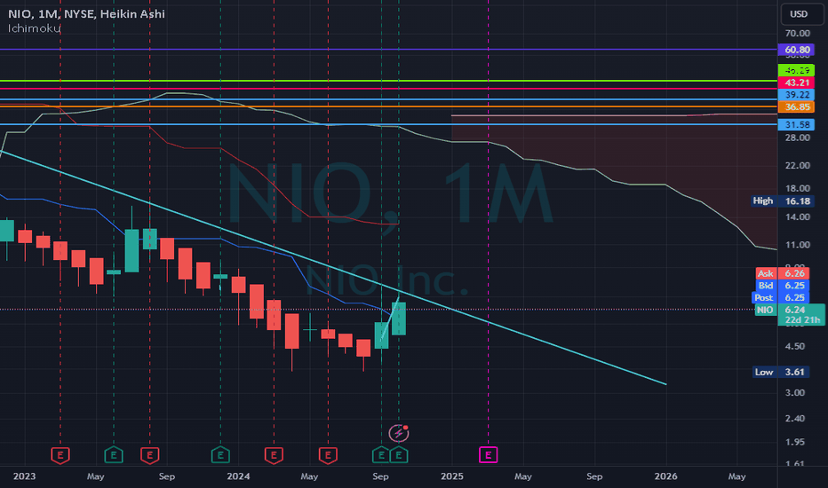
Task: Click the 18.00 price axis value
Action: click(797, 188)
